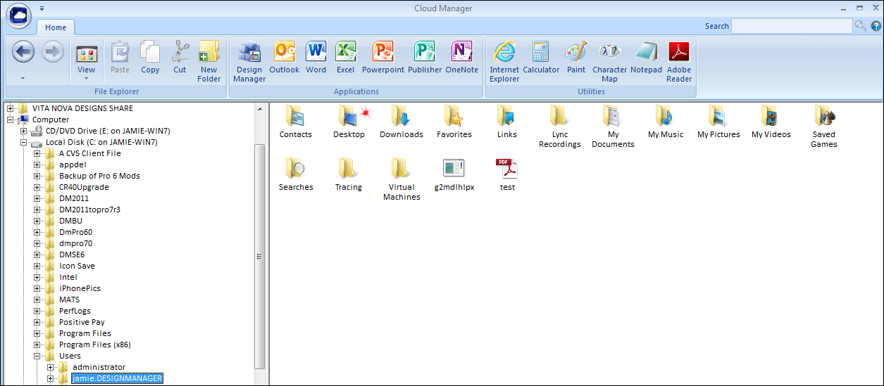This screenshot has width=884, height=386.
Task: Launch OneNote from the ribbon
Action: click(461, 58)
